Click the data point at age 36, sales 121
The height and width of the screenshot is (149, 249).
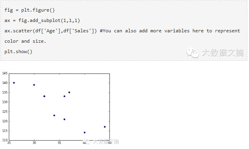coord(65,119)
